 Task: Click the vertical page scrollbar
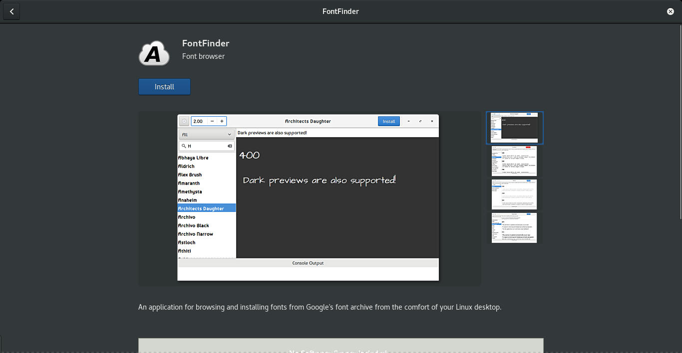coord(680,122)
